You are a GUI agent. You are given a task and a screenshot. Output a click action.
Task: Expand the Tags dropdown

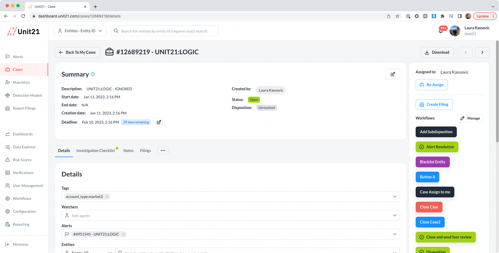point(395,197)
